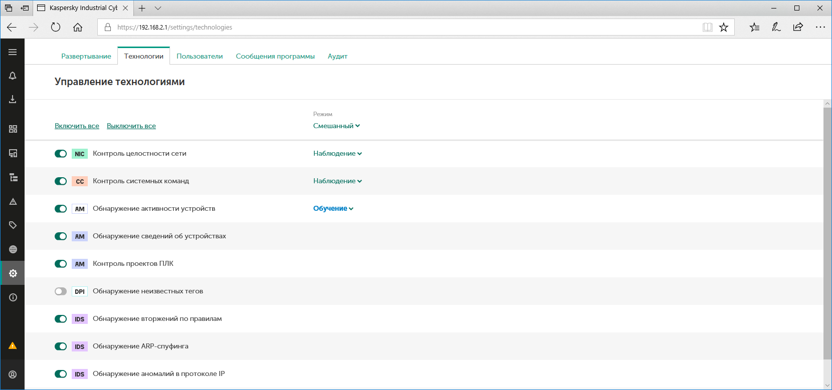Click the browser address bar

[401, 28]
